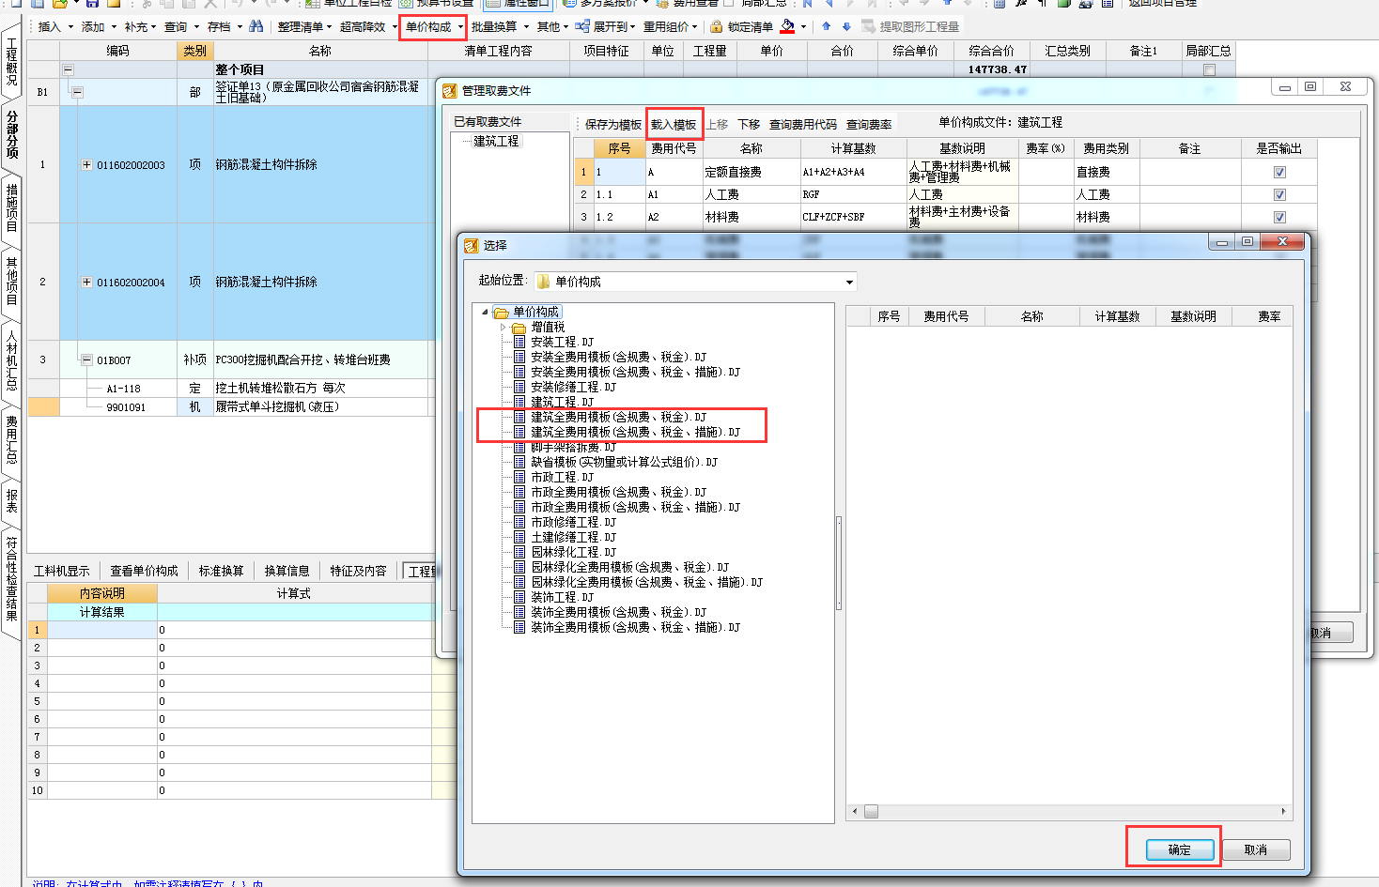Click the file icon of 安装工程.DJ
The height and width of the screenshot is (887, 1379).
pyautogui.click(x=519, y=342)
